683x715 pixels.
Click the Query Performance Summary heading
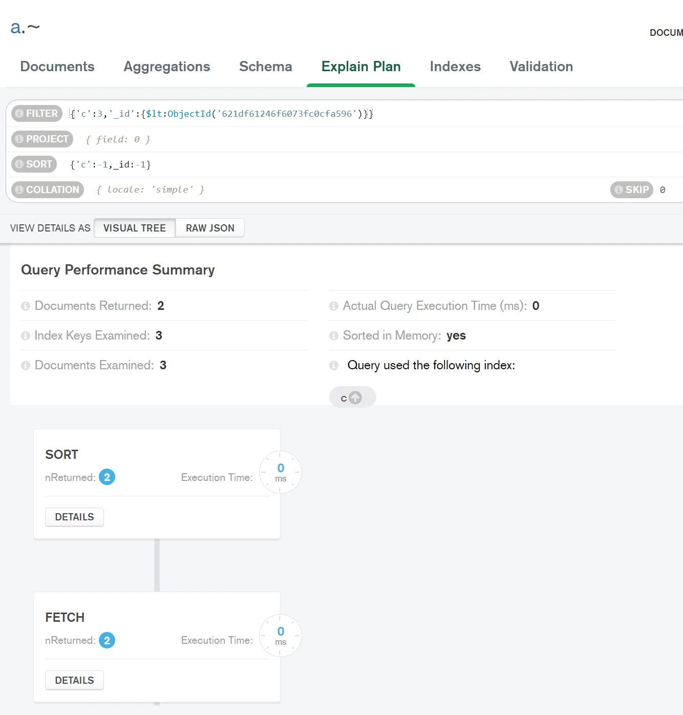coord(118,270)
